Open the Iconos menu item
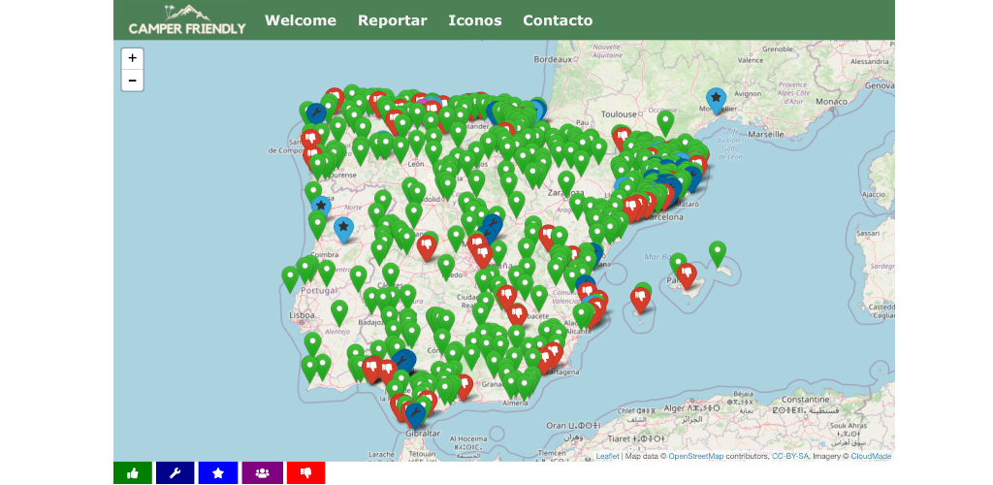Viewport: 993px width, 485px height. pyautogui.click(x=474, y=20)
